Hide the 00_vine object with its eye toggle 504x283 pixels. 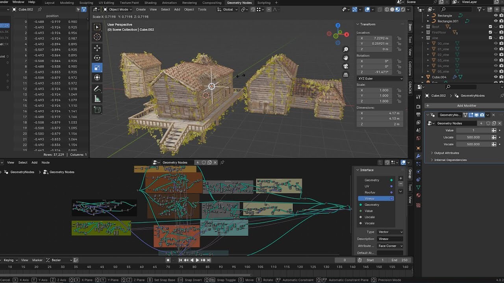pyautogui.click(x=495, y=44)
